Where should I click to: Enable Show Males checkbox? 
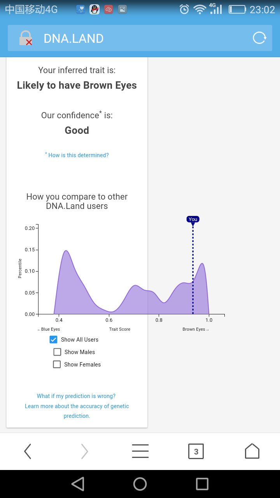[57, 352]
